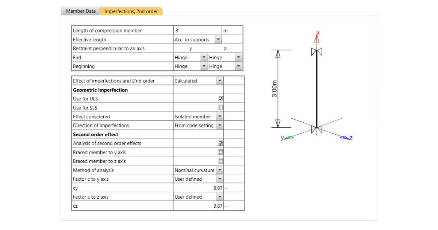Click the bottom hinge support symbol on the column
This screenshot has height=230, width=438.
point(317,129)
